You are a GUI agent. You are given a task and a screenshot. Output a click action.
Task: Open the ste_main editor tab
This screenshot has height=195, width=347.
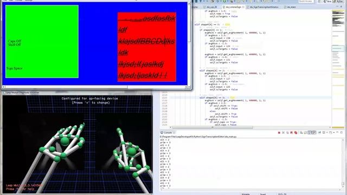[x=290, y=7]
